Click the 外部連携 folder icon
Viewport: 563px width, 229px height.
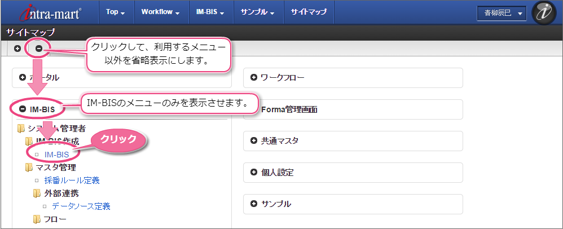click(37, 193)
